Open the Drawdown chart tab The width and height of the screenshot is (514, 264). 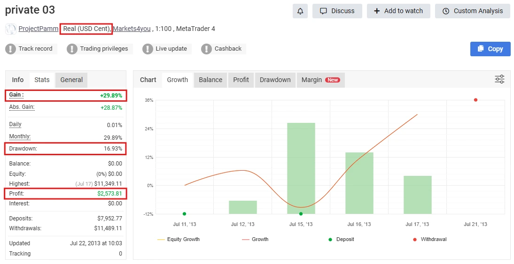(x=275, y=80)
